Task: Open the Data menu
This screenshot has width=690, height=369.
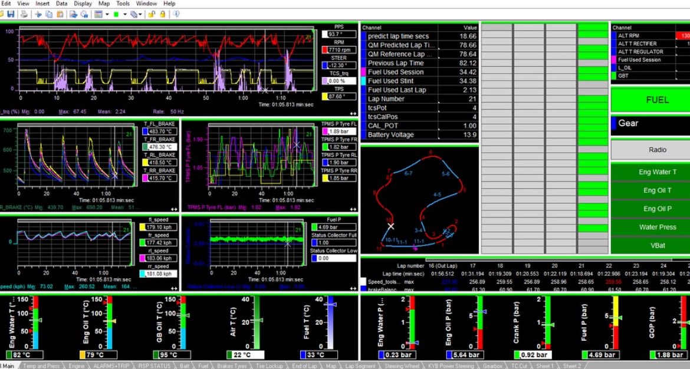Action: pyautogui.click(x=61, y=4)
